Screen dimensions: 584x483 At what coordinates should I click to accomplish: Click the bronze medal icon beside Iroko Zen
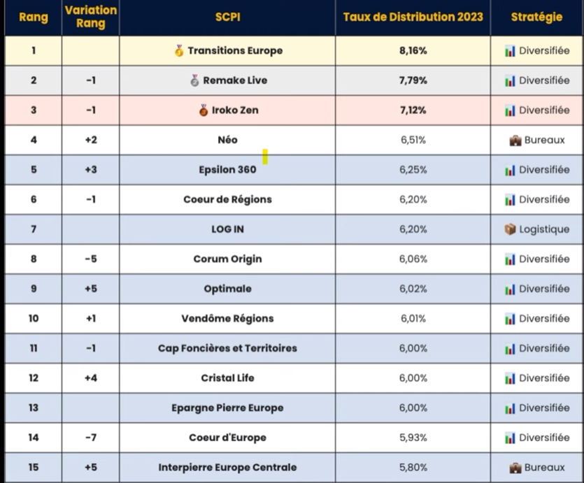point(204,110)
